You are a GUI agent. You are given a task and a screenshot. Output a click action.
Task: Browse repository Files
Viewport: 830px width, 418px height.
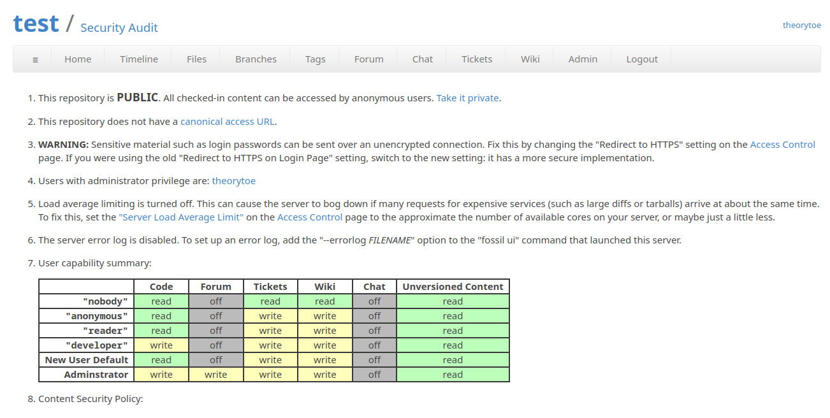pos(196,59)
